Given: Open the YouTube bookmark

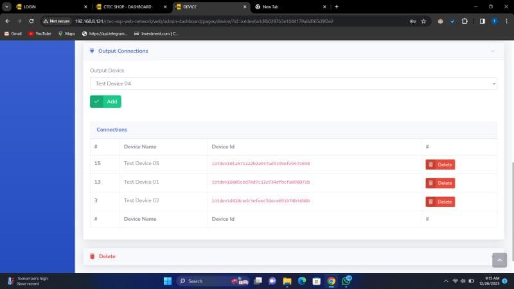Looking at the screenshot, I should (x=40, y=33).
